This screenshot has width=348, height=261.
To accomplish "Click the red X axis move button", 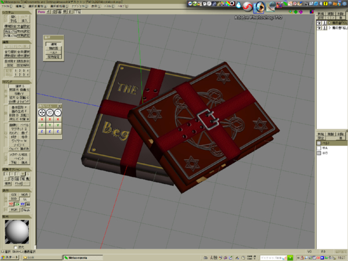I will tap(42, 119).
